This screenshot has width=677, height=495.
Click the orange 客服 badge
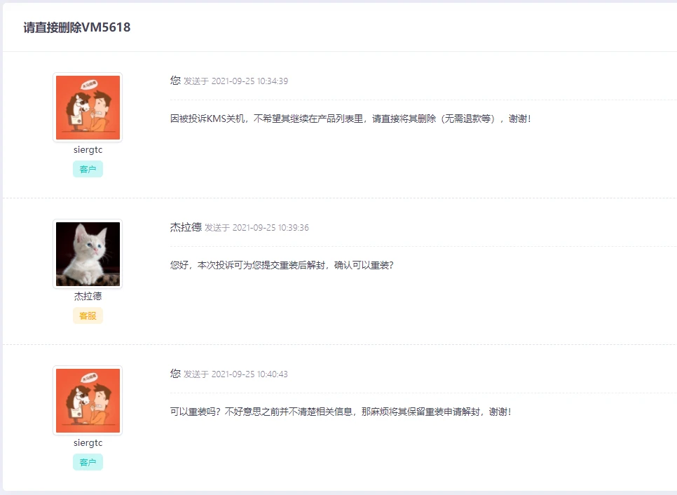tap(88, 316)
